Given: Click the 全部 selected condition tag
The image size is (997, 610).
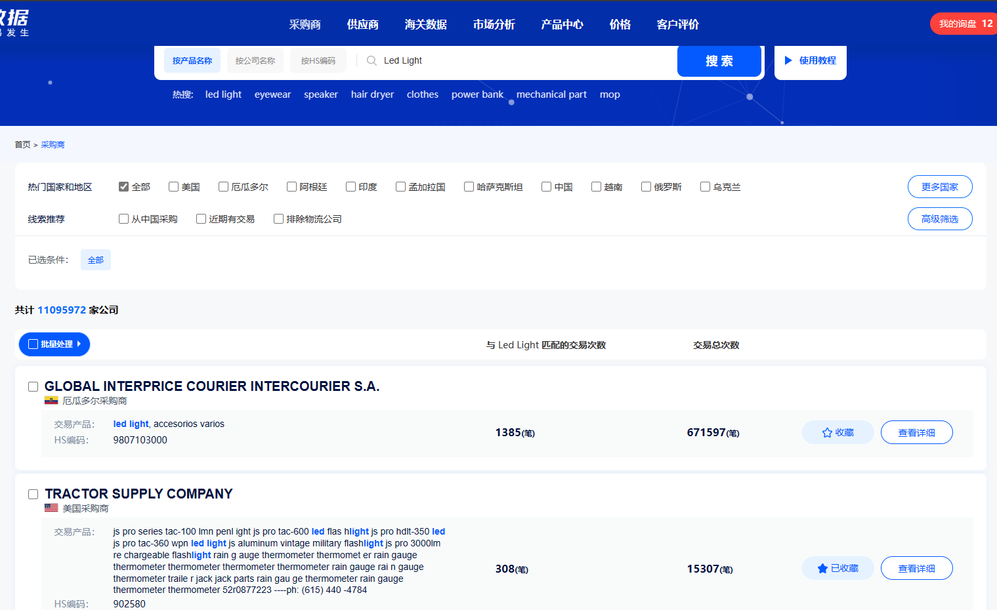Looking at the screenshot, I should (96, 260).
